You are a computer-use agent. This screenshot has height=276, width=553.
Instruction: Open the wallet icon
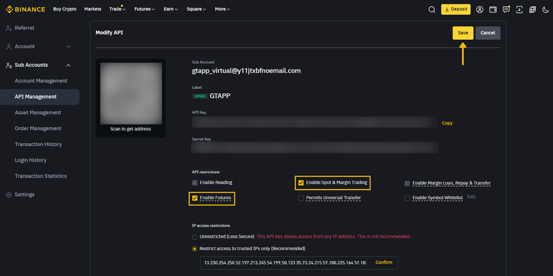pyautogui.click(x=493, y=10)
